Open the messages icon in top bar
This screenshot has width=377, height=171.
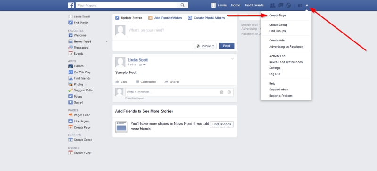tap(280, 5)
